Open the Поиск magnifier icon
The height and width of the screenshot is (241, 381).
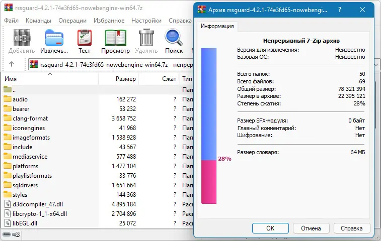(x=174, y=38)
